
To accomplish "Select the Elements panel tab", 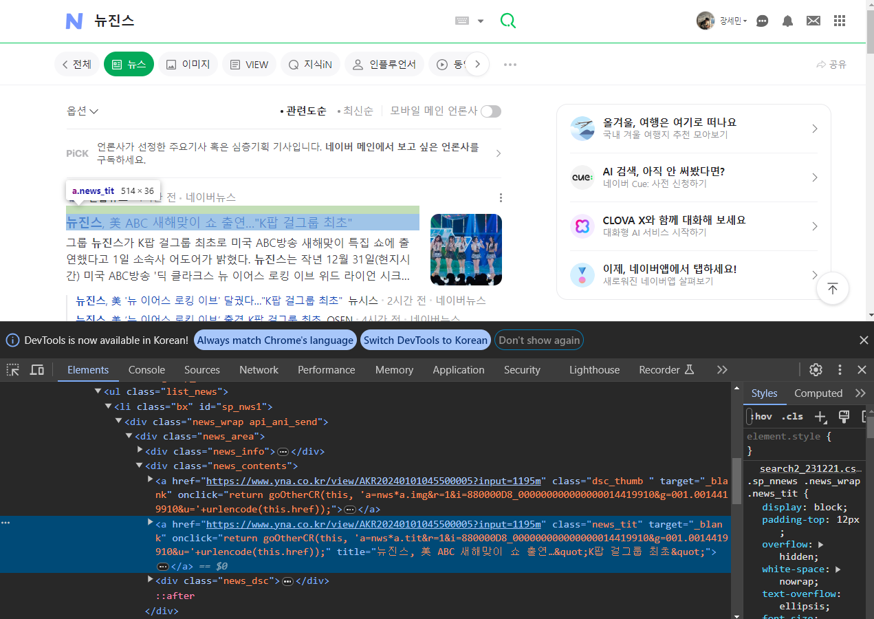I will (x=88, y=370).
